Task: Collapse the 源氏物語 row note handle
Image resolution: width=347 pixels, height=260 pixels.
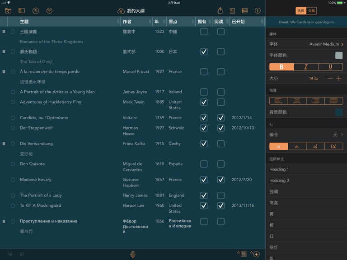Action: coord(4,51)
